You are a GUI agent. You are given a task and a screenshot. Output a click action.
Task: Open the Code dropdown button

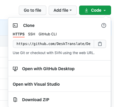[95, 10]
